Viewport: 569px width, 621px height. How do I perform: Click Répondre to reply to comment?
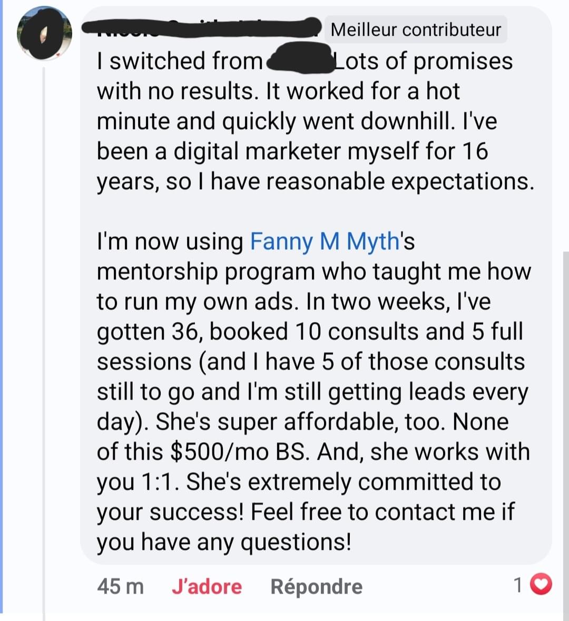tap(316, 586)
